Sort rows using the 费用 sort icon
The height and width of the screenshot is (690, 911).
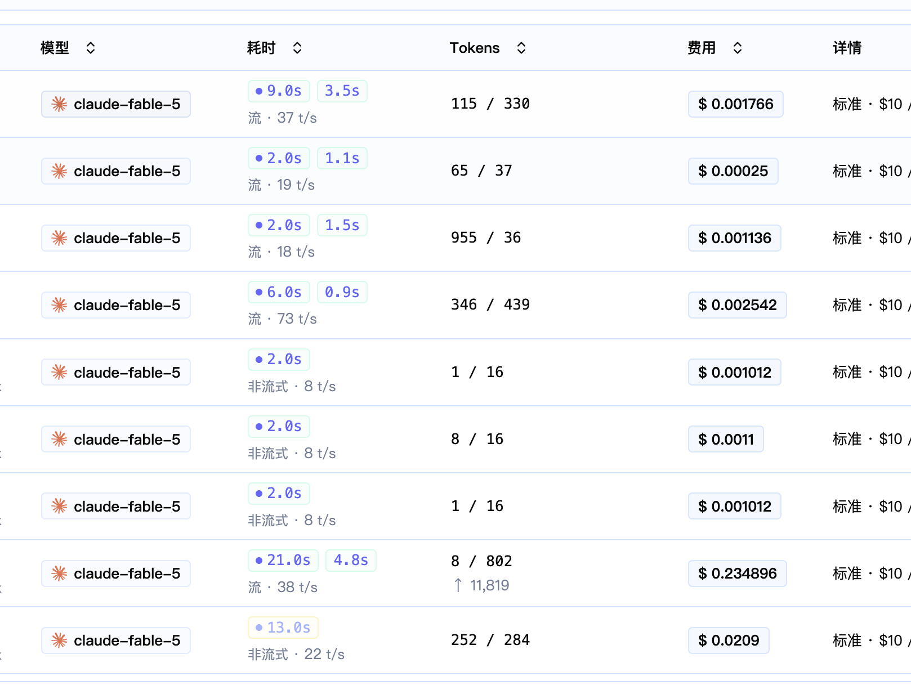tap(738, 48)
